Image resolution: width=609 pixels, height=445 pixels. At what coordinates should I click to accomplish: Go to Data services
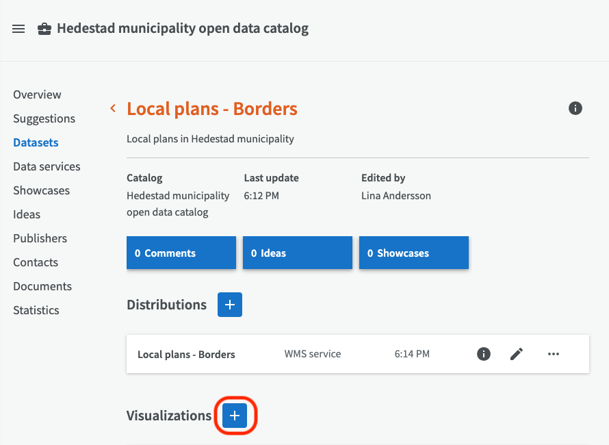coord(47,166)
